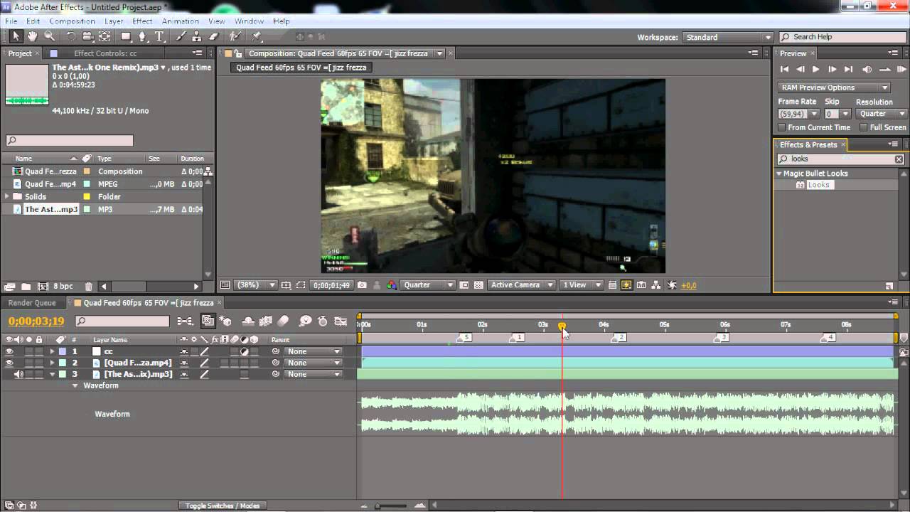Jump to first frame in Preview panel
Image resolution: width=910 pixels, height=512 pixels.
(784, 69)
